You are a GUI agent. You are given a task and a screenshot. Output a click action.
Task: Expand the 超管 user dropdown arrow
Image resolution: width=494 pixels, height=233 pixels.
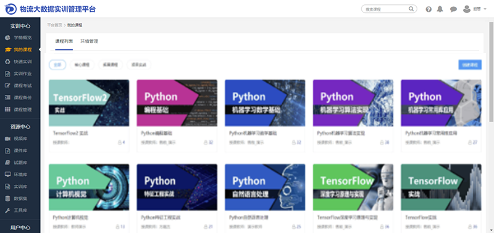pos(485,9)
